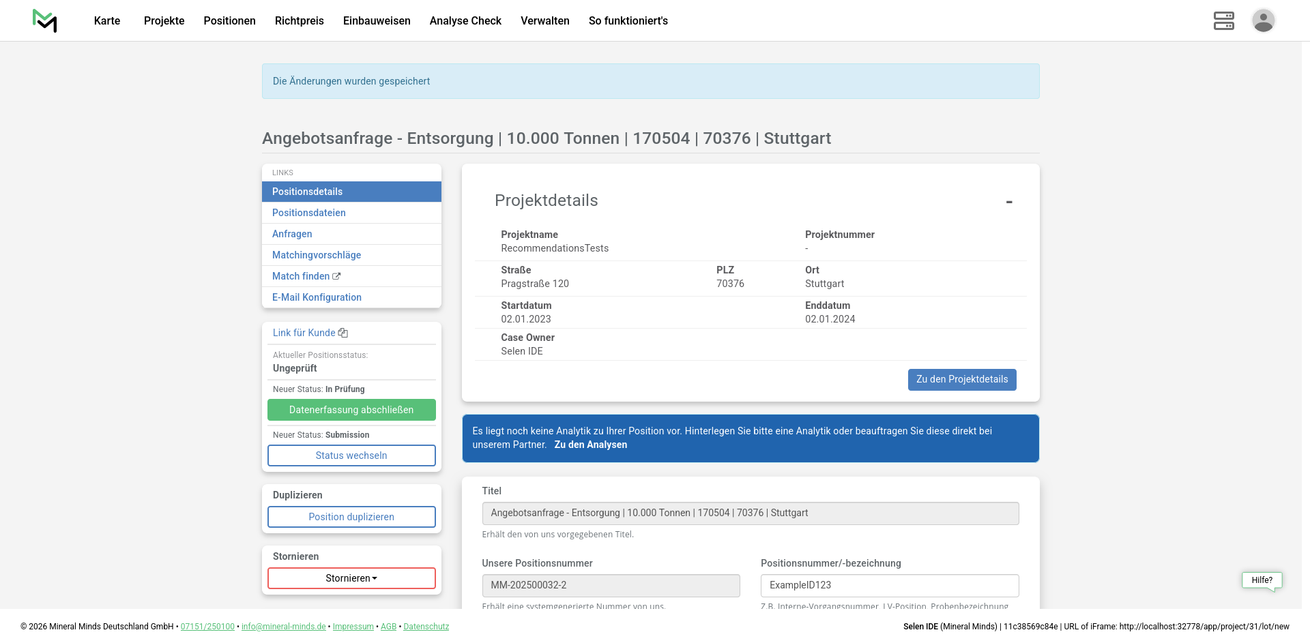Open the Stornieren dropdown
The height and width of the screenshot is (643, 1310).
click(351, 578)
